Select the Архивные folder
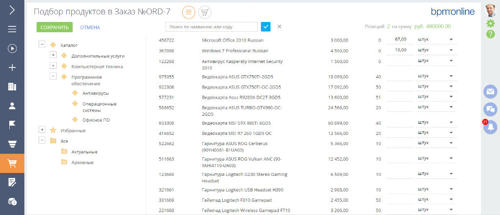Viewport: 500px width, 215px height. 82,162
